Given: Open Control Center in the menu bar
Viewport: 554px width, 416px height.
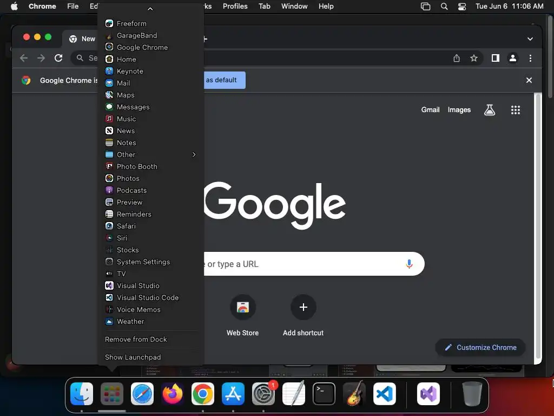Looking at the screenshot, I should tap(462, 6).
